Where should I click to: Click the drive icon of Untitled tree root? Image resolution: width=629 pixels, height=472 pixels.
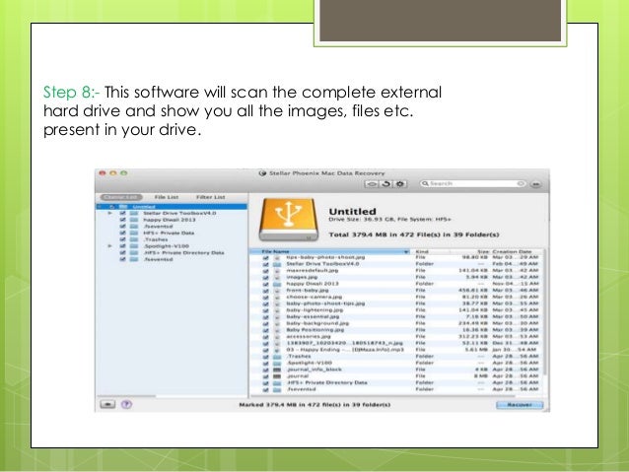point(123,207)
